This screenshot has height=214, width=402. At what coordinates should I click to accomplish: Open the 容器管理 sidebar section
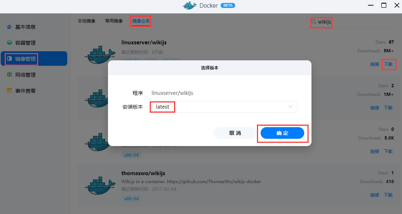click(x=34, y=43)
